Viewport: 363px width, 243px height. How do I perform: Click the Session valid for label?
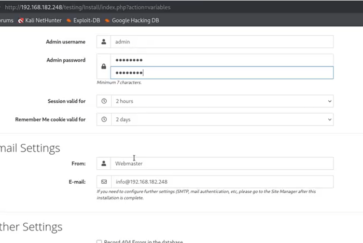coord(67,101)
